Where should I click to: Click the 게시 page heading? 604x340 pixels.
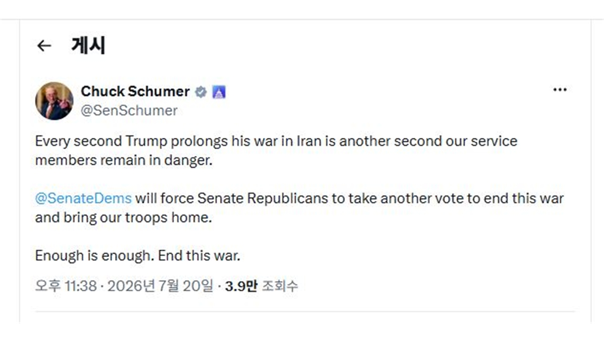click(88, 45)
